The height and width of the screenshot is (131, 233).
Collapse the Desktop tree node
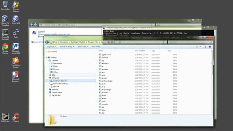pyautogui.click(x=47, y=57)
